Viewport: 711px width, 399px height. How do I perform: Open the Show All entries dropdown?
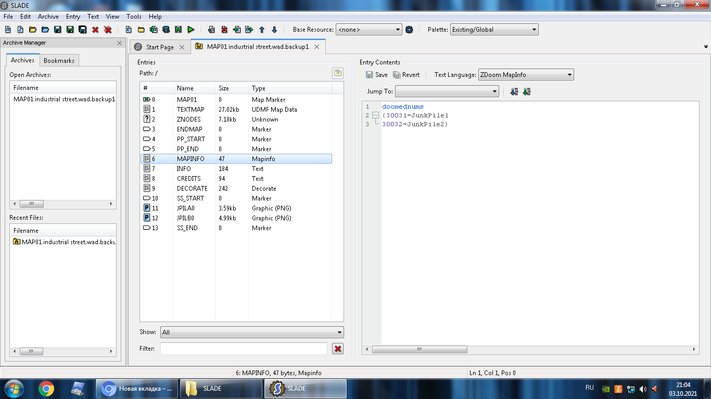pyautogui.click(x=252, y=332)
